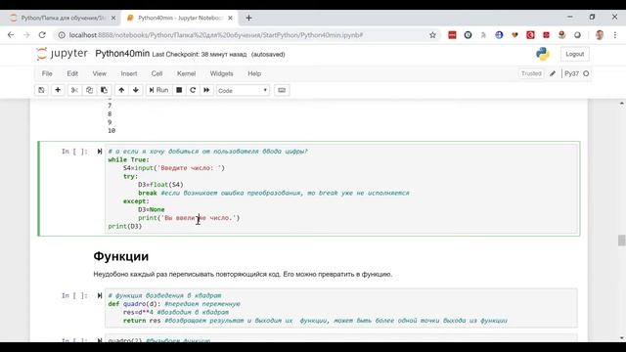The height and width of the screenshot is (352, 626).
Task: Open the File menu
Action: tap(47, 74)
